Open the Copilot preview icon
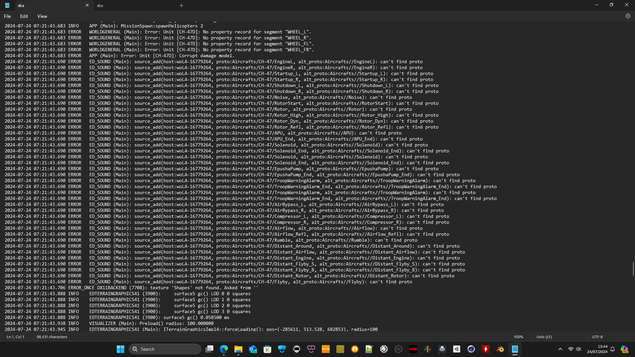 (x=624, y=349)
